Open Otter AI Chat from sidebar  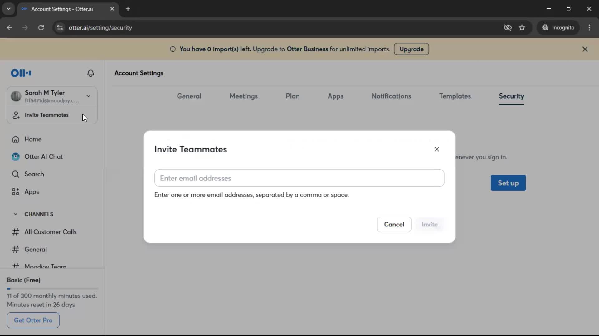[x=43, y=156]
